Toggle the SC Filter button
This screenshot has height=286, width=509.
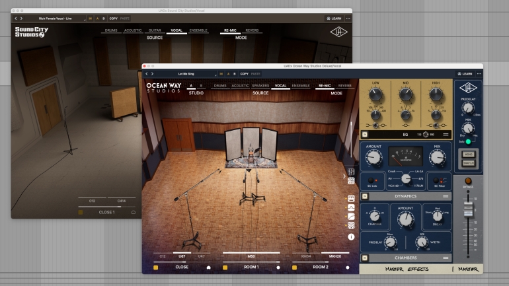[x=436, y=180]
